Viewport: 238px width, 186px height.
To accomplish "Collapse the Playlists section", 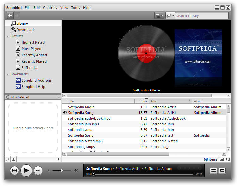I will (8, 36).
